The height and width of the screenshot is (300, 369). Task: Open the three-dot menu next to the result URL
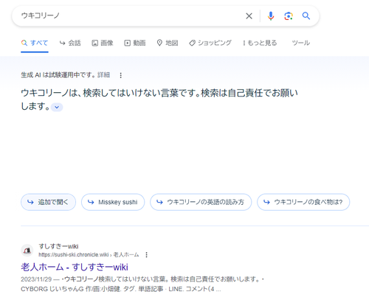(146, 255)
